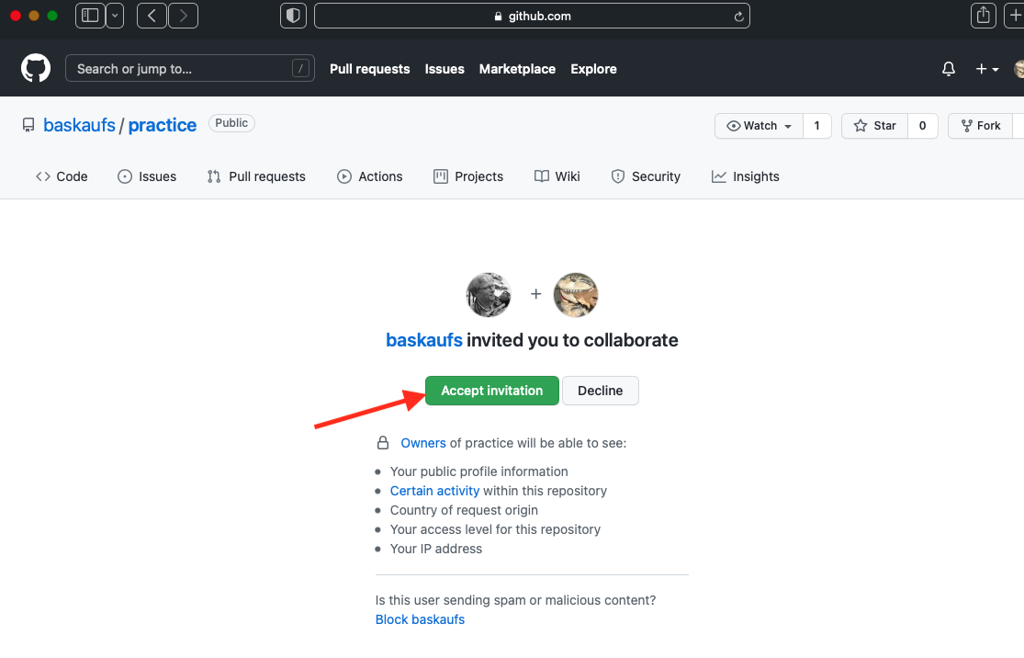The image size is (1024, 658).
Task: Click the 'Country of request origin' text
Action: (x=464, y=510)
